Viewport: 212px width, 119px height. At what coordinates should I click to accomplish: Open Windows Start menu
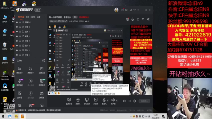click(x=3, y=116)
